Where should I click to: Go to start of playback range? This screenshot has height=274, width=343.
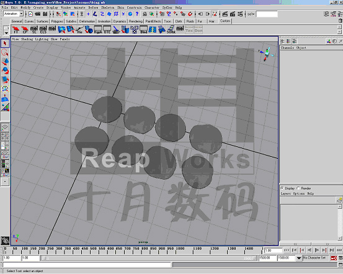point(287,250)
